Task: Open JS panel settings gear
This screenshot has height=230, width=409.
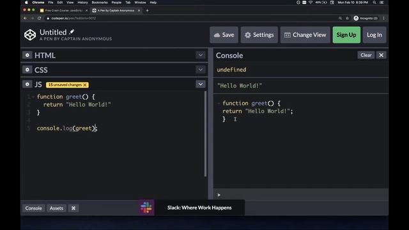Action: point(27,84)
